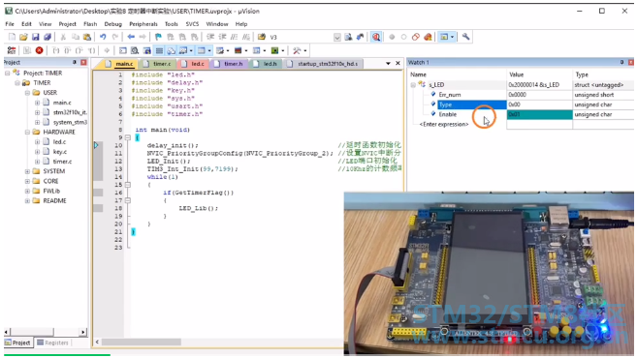Open the configuration wrench icon
Screen dimensions: 637x358
coord(465,37)
